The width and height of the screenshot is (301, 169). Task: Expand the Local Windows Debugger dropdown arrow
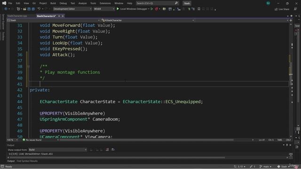click(149, 9)
